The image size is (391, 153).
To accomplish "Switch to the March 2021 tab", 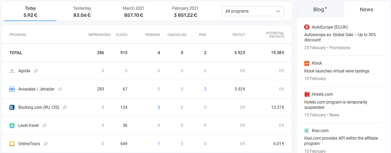I will coord(133,12).
